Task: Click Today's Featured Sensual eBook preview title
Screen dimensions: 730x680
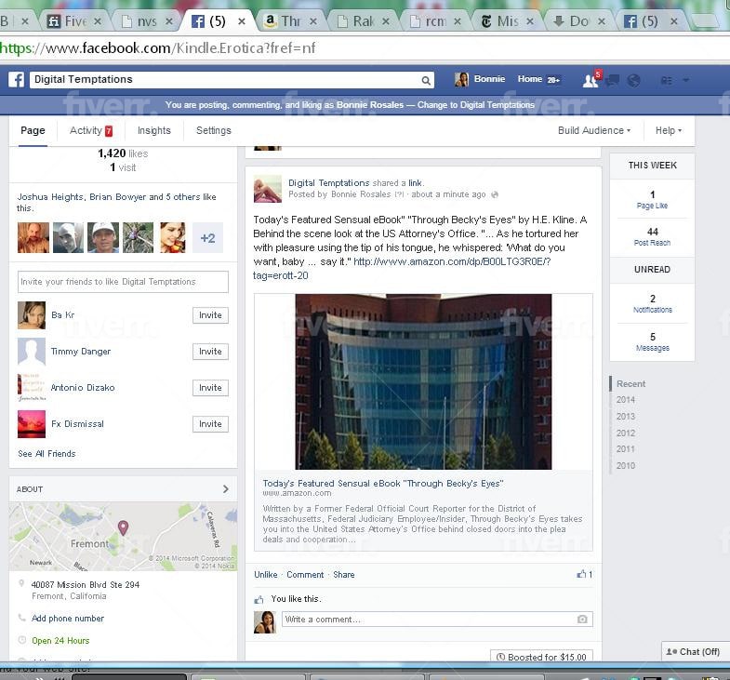Action: click(383, 484)
